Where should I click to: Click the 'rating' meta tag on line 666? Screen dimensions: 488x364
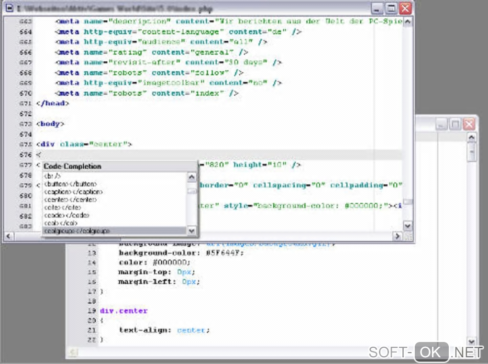click(x=152, y=52)
